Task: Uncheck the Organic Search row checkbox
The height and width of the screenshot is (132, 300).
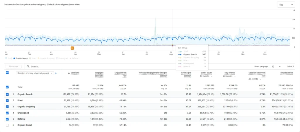Action: 7,94
